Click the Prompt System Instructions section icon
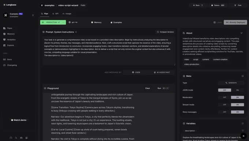The height and width of the screenshot is (141, 249). point(44,32)
